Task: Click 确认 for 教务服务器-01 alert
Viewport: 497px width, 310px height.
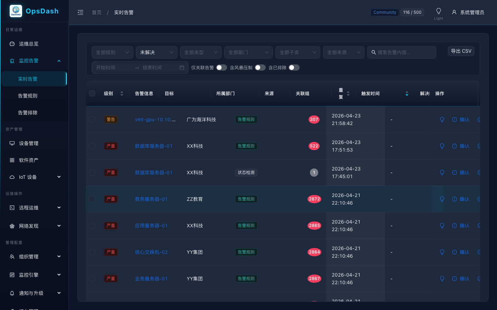Action: (461, 199)
